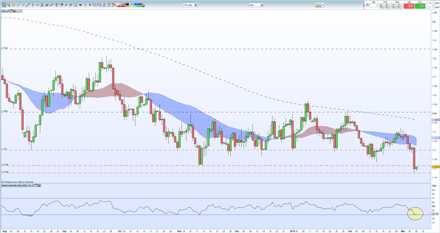The width and height of the screenshot is (440, 233).
Task: Open the Price indicator settings wrench
Action: pos(8,11)
